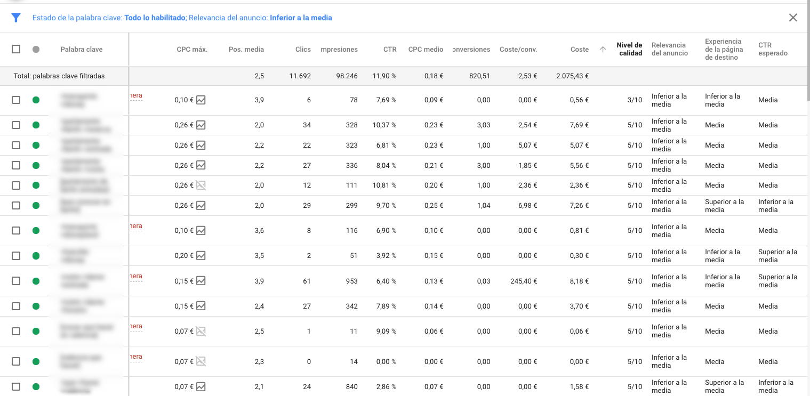Check the row with 34 clicks

tap(16, 125)
